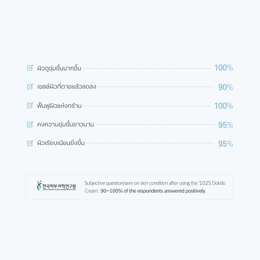Click 'Korea Institute of Dermatological Sciences' caption
Image resolution: width=260 pixels, height=260 pixels.
coord(59,189)
